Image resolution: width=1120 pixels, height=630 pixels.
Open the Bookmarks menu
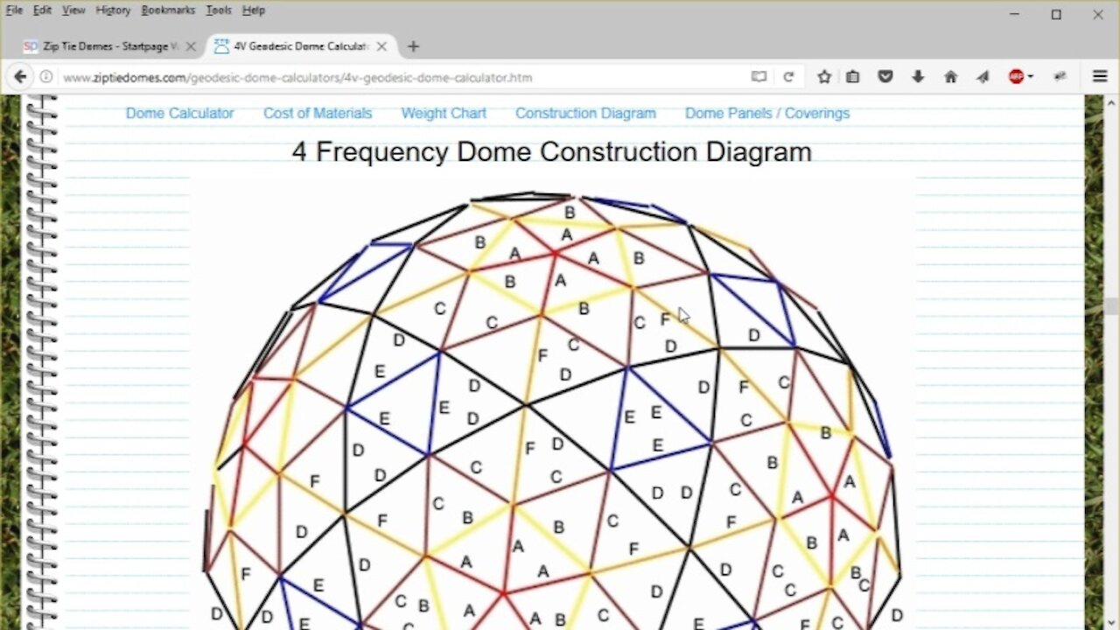coord(168,10)
